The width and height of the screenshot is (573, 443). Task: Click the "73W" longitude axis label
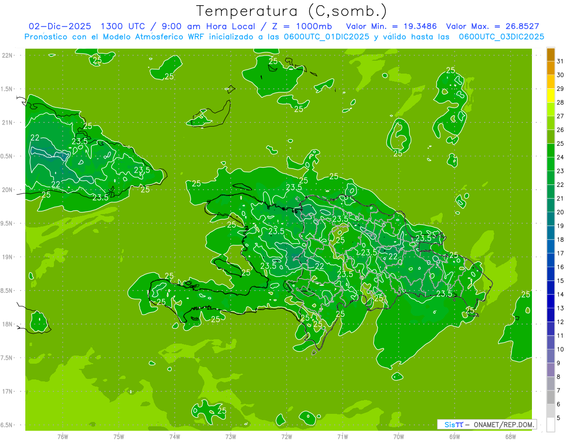(231, 437)
